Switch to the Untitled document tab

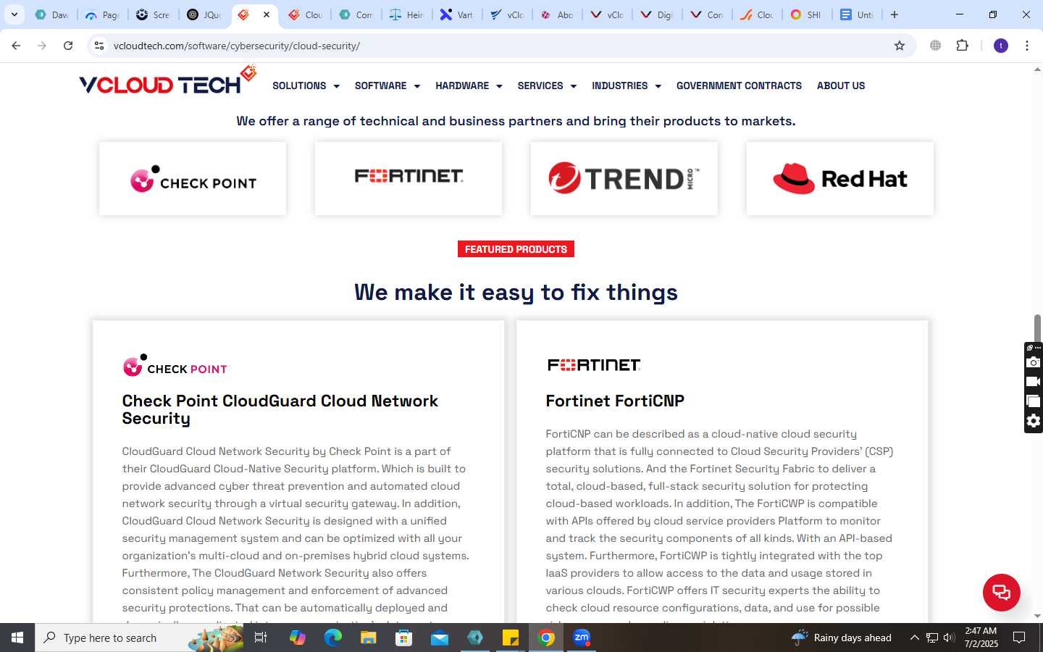(857, 14)
